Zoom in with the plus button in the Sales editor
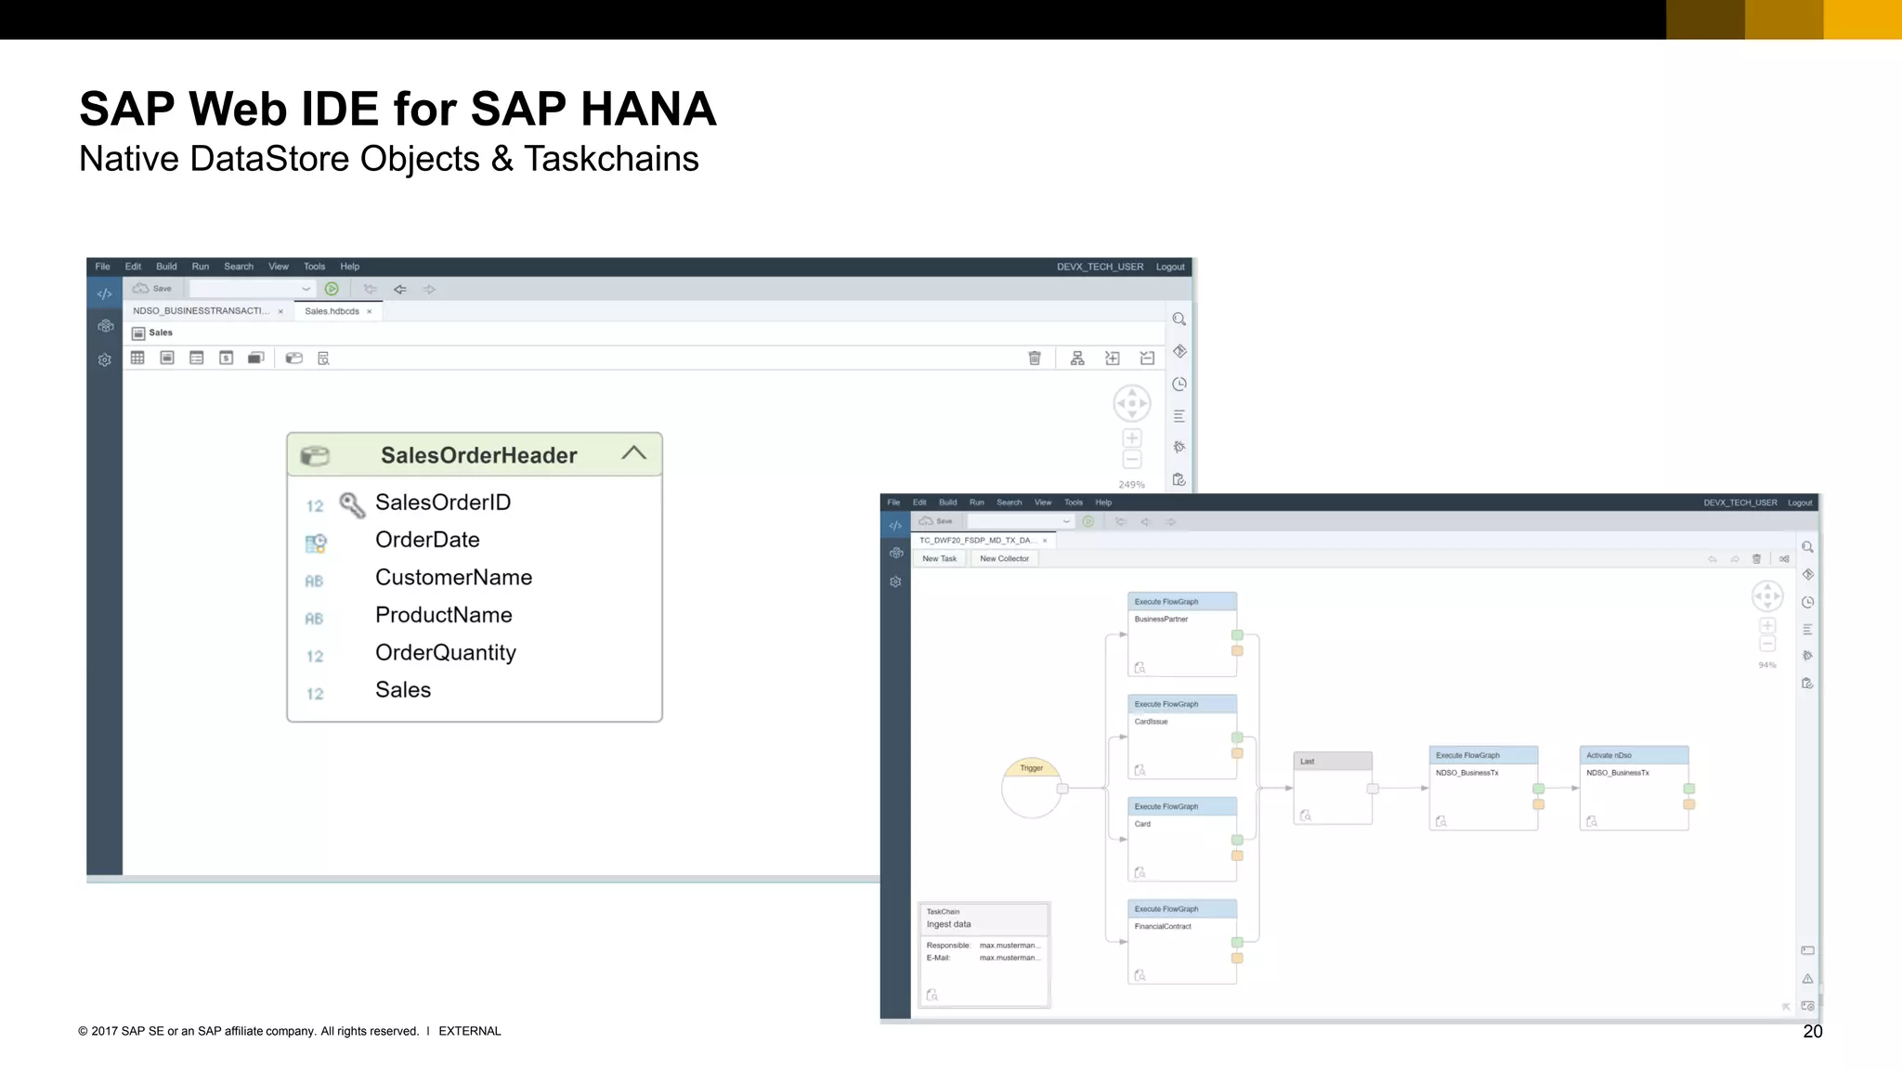 pos(1132,437)
